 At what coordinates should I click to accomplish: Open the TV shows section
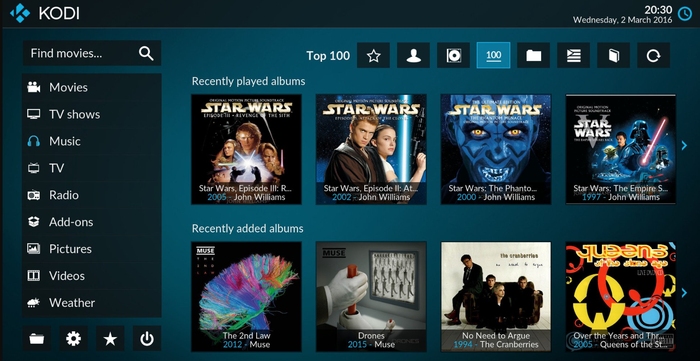92,114
